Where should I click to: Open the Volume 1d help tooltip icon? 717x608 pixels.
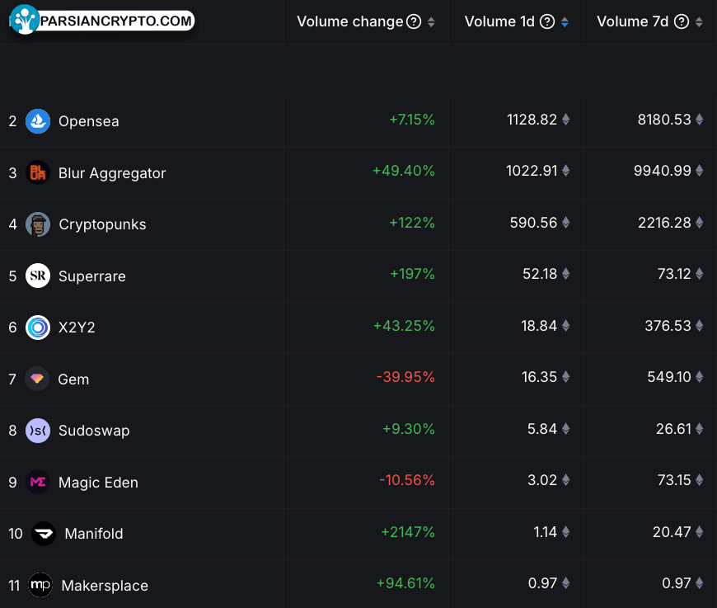(547, 21)
